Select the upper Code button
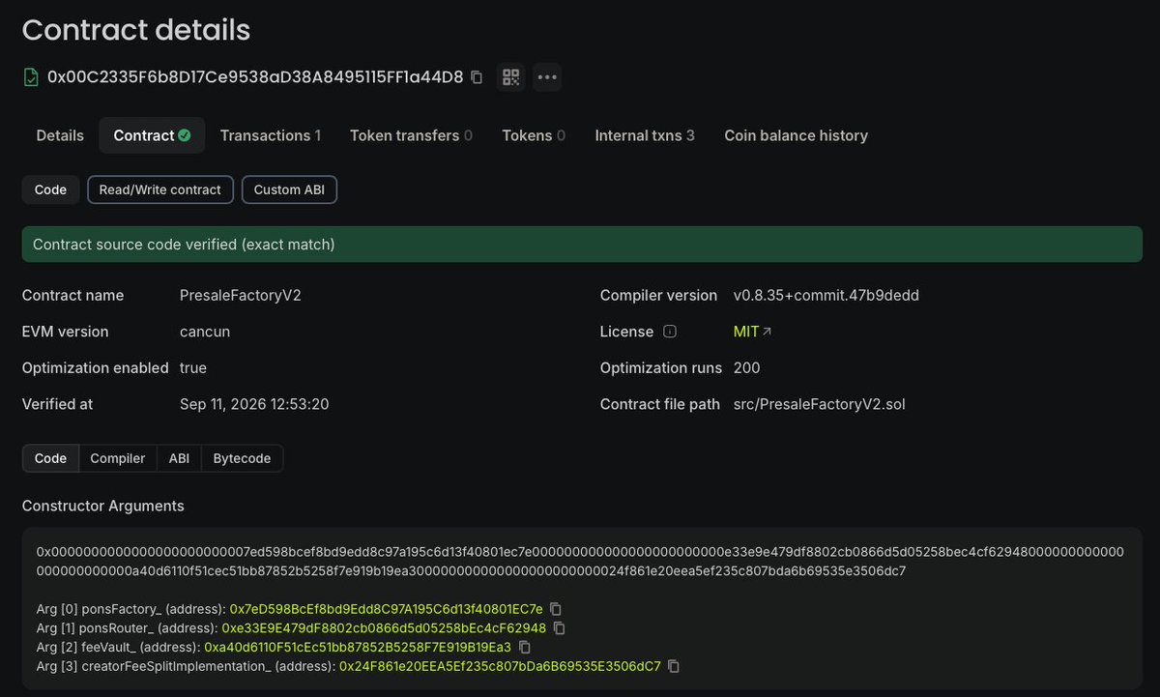 [x=50, y=189]
